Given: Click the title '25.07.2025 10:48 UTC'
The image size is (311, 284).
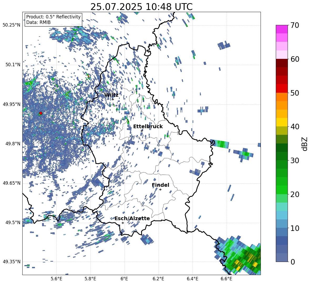Looking at the screenshot, I should point(141,7).
